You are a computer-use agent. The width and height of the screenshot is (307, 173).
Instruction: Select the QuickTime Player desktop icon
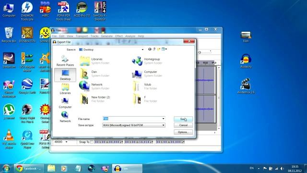pyautogui.click(x=27, y=139)
